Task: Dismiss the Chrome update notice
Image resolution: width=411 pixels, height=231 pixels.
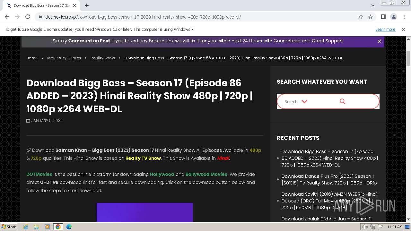Action: pos(403,30)
